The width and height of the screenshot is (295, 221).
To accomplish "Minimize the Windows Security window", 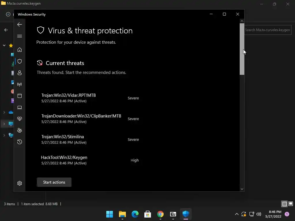I will [x=211, y=14].
